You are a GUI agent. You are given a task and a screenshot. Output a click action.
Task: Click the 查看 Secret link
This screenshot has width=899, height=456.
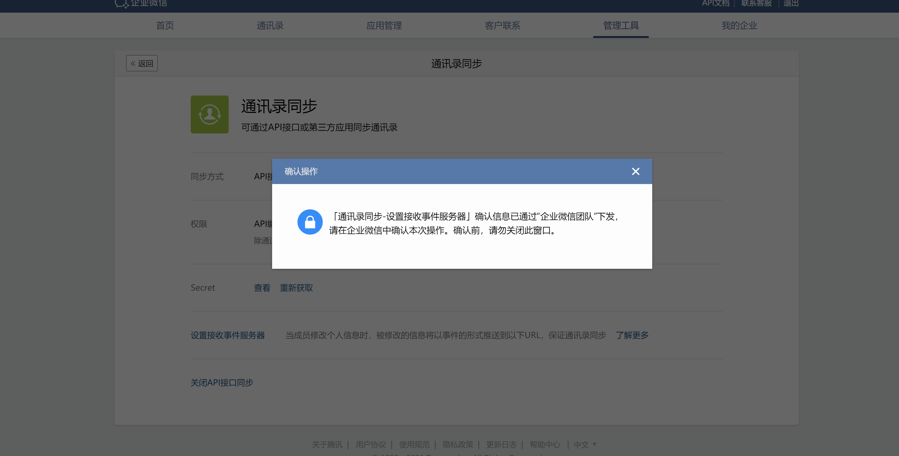tap(262, 288)
